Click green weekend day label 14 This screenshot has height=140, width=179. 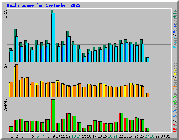pyautogui.click(x=79, y=136)
